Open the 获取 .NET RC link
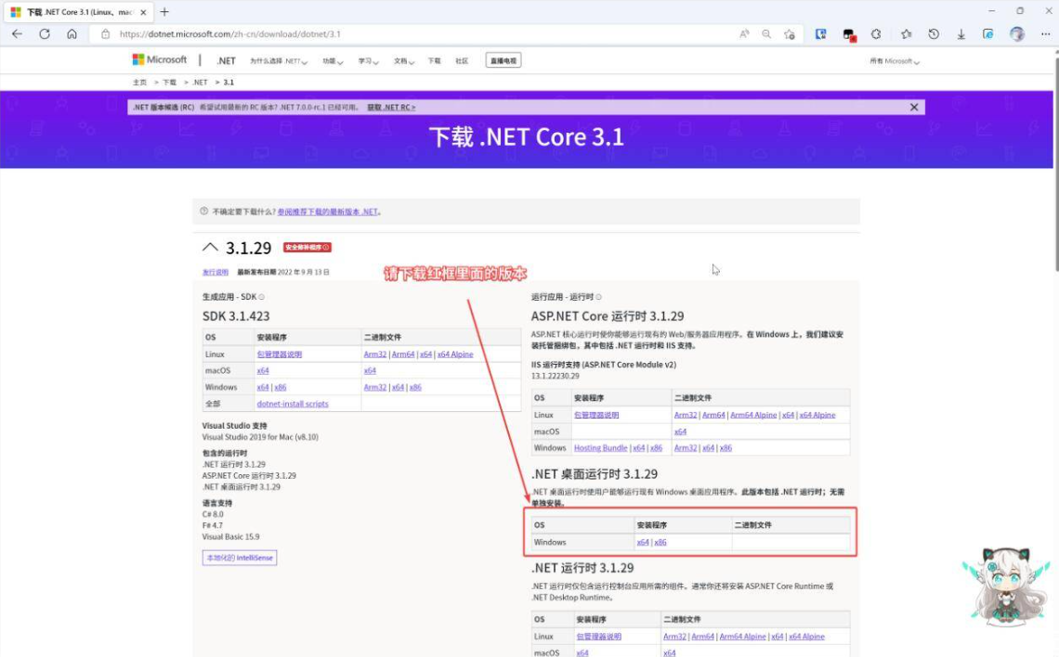The width and height of the screenshot is (1059, 657). click(x=391, y=108)
